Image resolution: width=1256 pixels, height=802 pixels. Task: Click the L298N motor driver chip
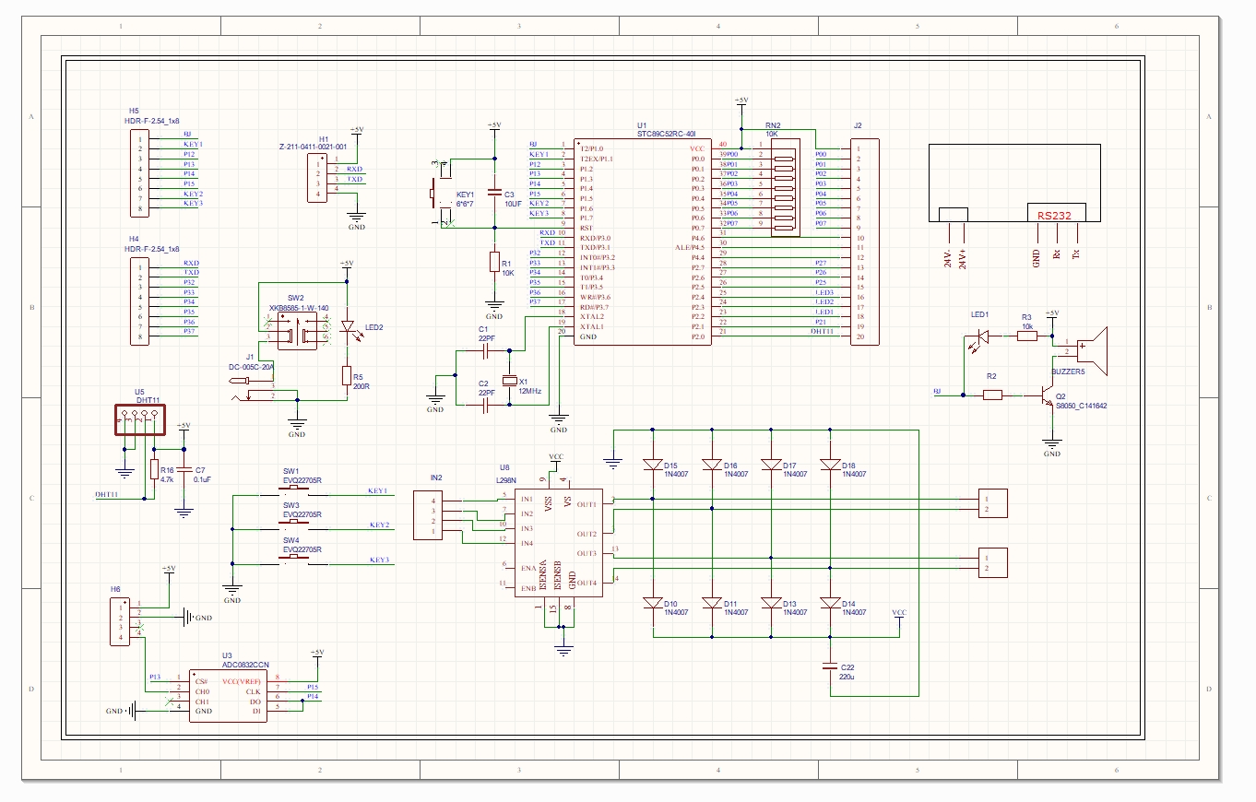(x=559, y=542)
